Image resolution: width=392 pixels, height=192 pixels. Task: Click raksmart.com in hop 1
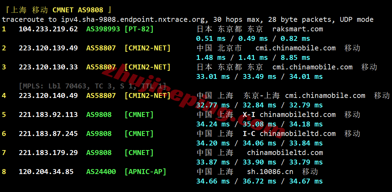(x=298, y=29)
